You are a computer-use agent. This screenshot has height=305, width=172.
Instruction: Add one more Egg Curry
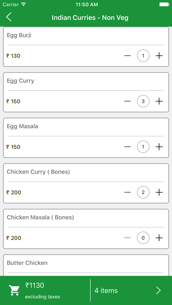click(x=159, y=101)
